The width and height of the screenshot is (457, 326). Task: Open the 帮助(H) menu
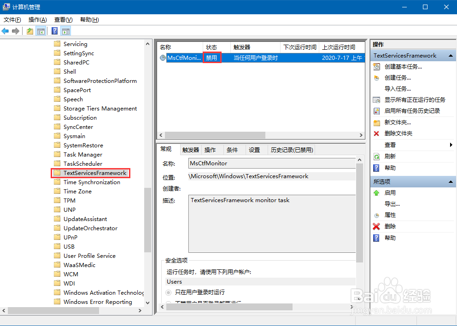coord(89,19)
